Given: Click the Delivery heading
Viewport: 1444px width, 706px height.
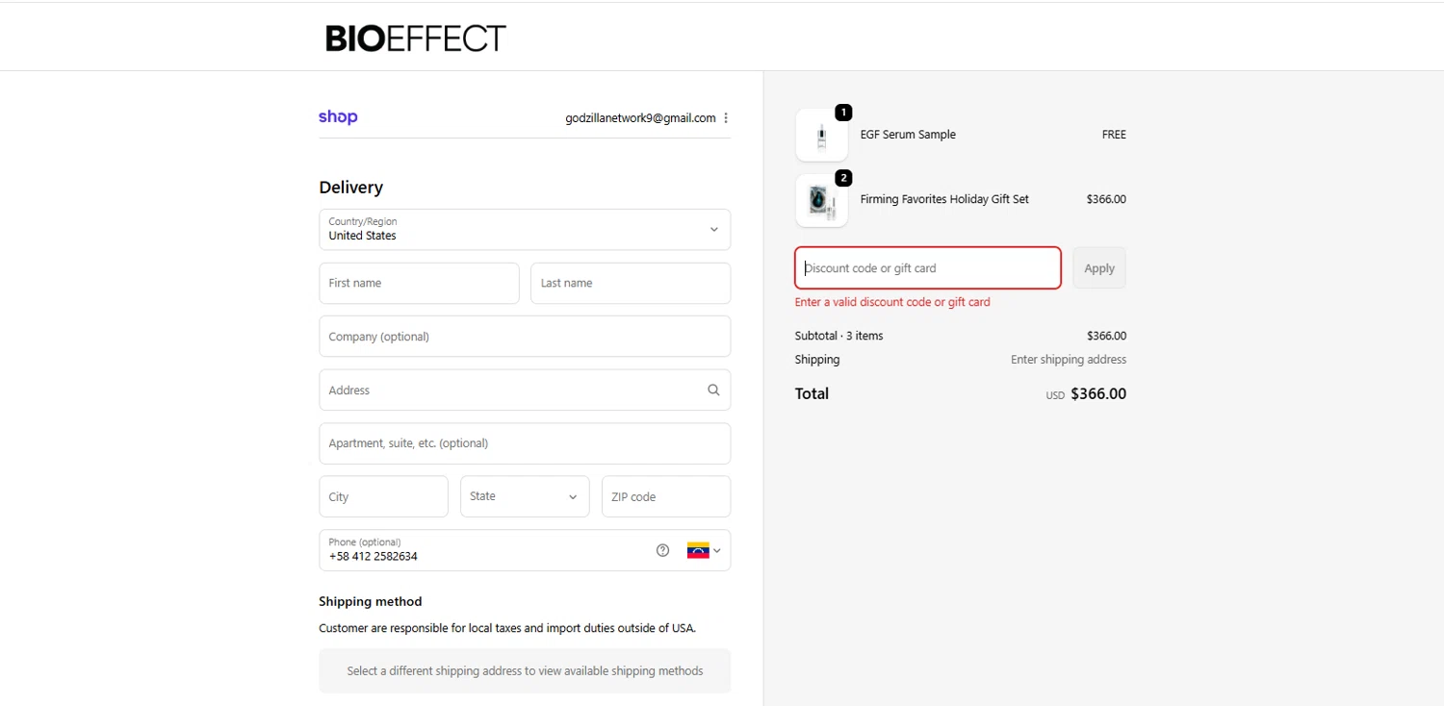Looking at the screenshot, I should click(x=350, y=188).
